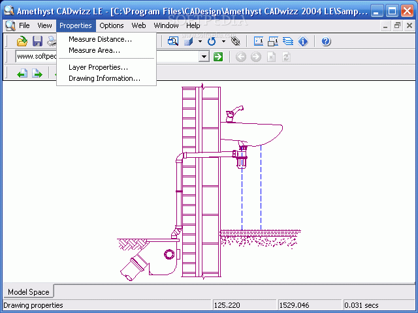Go to the previous page with the left green arrow
418x313 pixels.
[22, 73]
